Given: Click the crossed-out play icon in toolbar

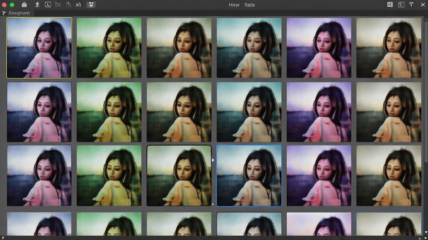Looking at the screenshot, I should (x=58, y=5).
